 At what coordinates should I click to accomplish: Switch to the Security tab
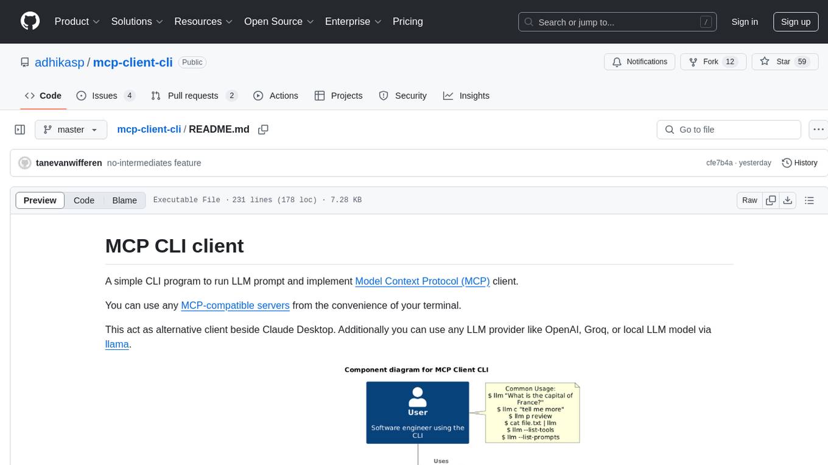(403, 96)
